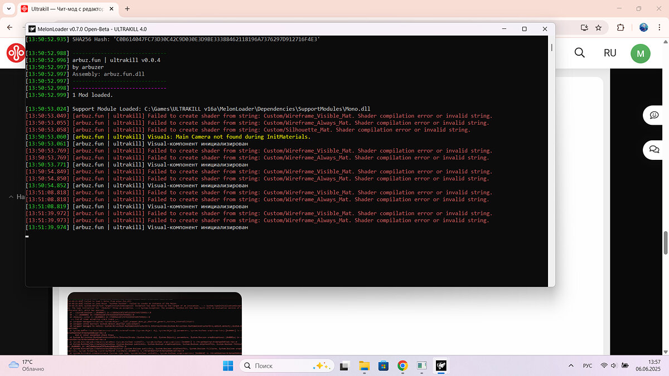Click the MelonLoader icon in the taskbar
Viewport: 669px width, 376px height.
click(x=440, y=365)
